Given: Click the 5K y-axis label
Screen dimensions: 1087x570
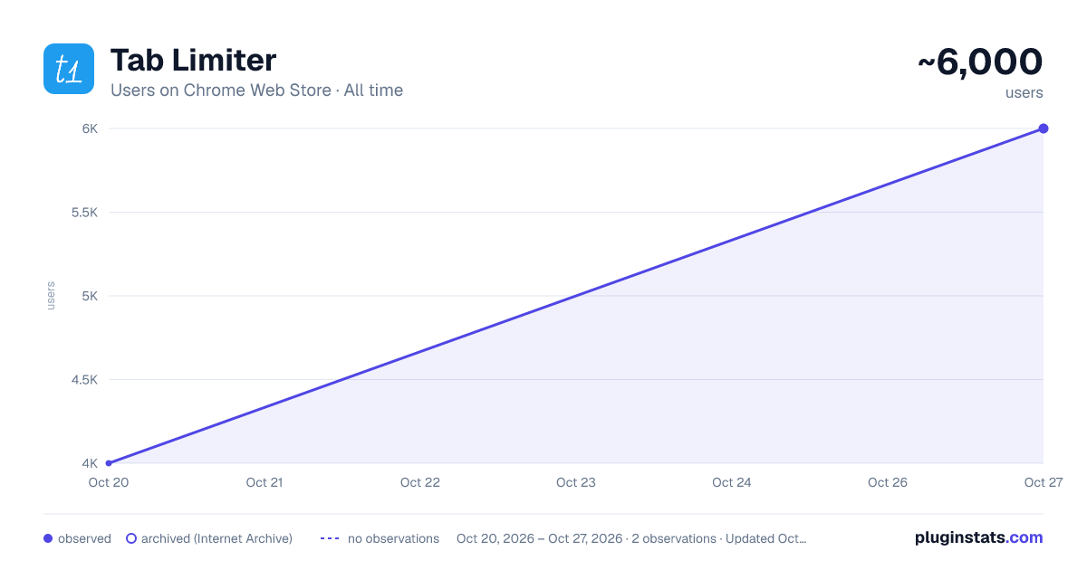Looking at the screenshot, I should [x=90, y=296].
